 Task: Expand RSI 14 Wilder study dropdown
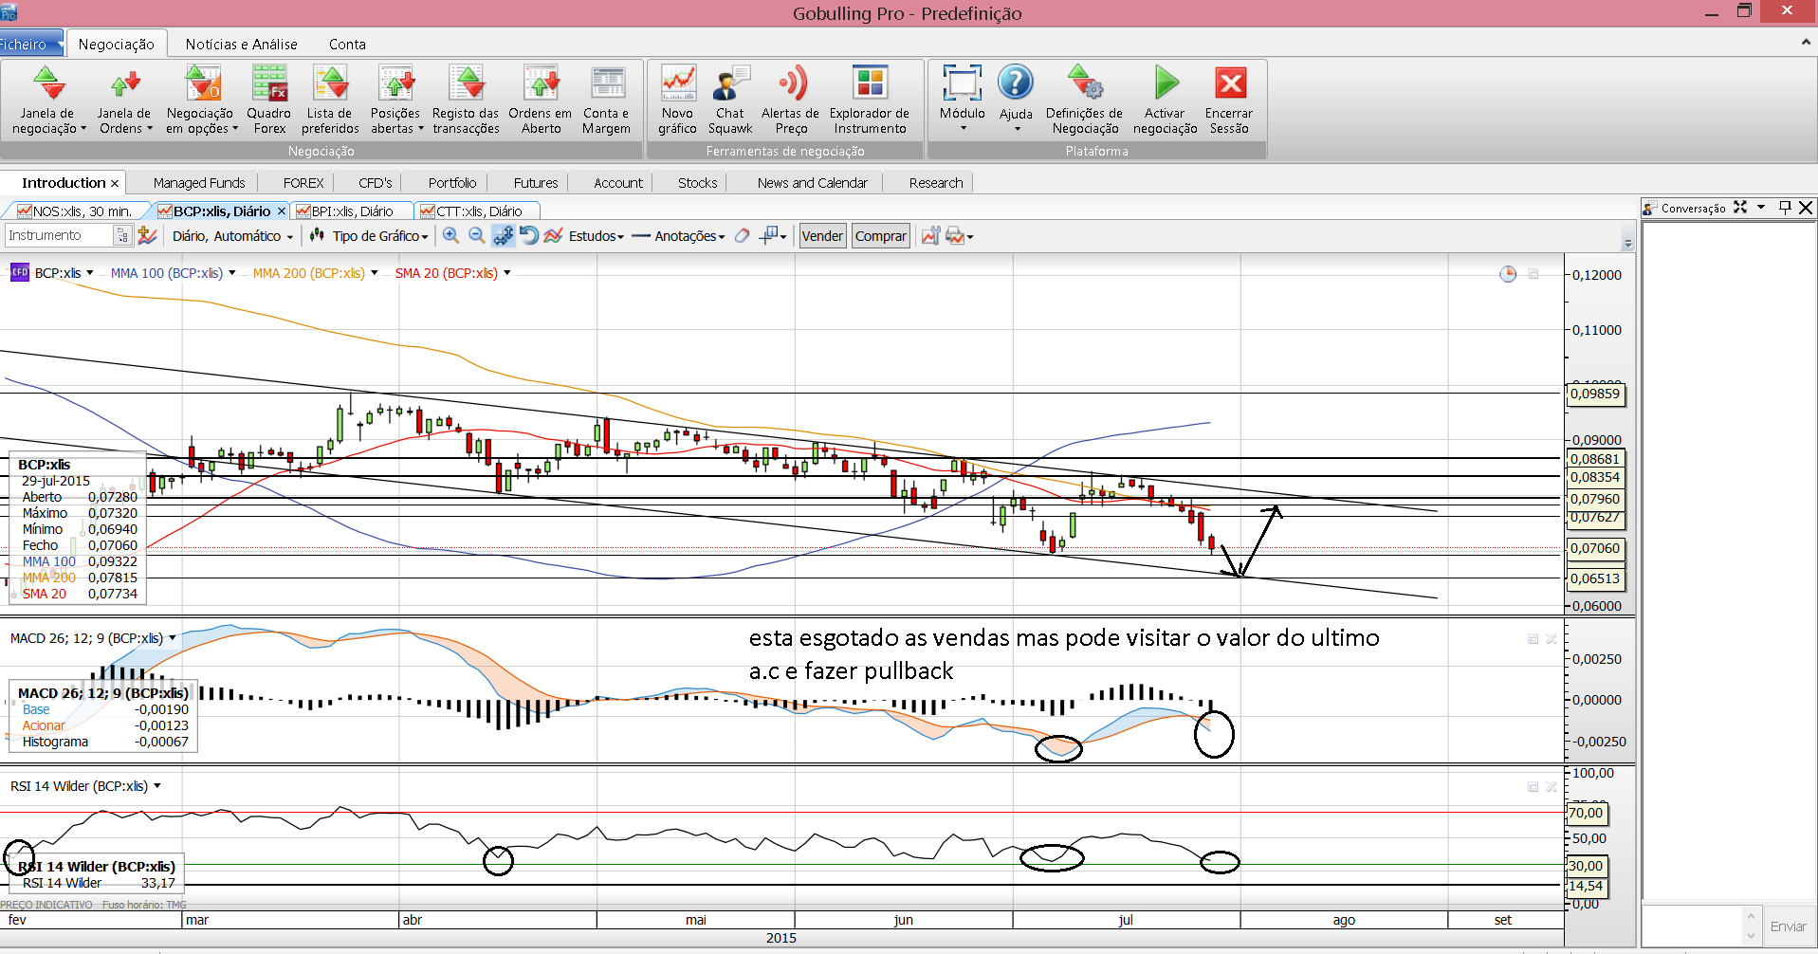(156, 786)
